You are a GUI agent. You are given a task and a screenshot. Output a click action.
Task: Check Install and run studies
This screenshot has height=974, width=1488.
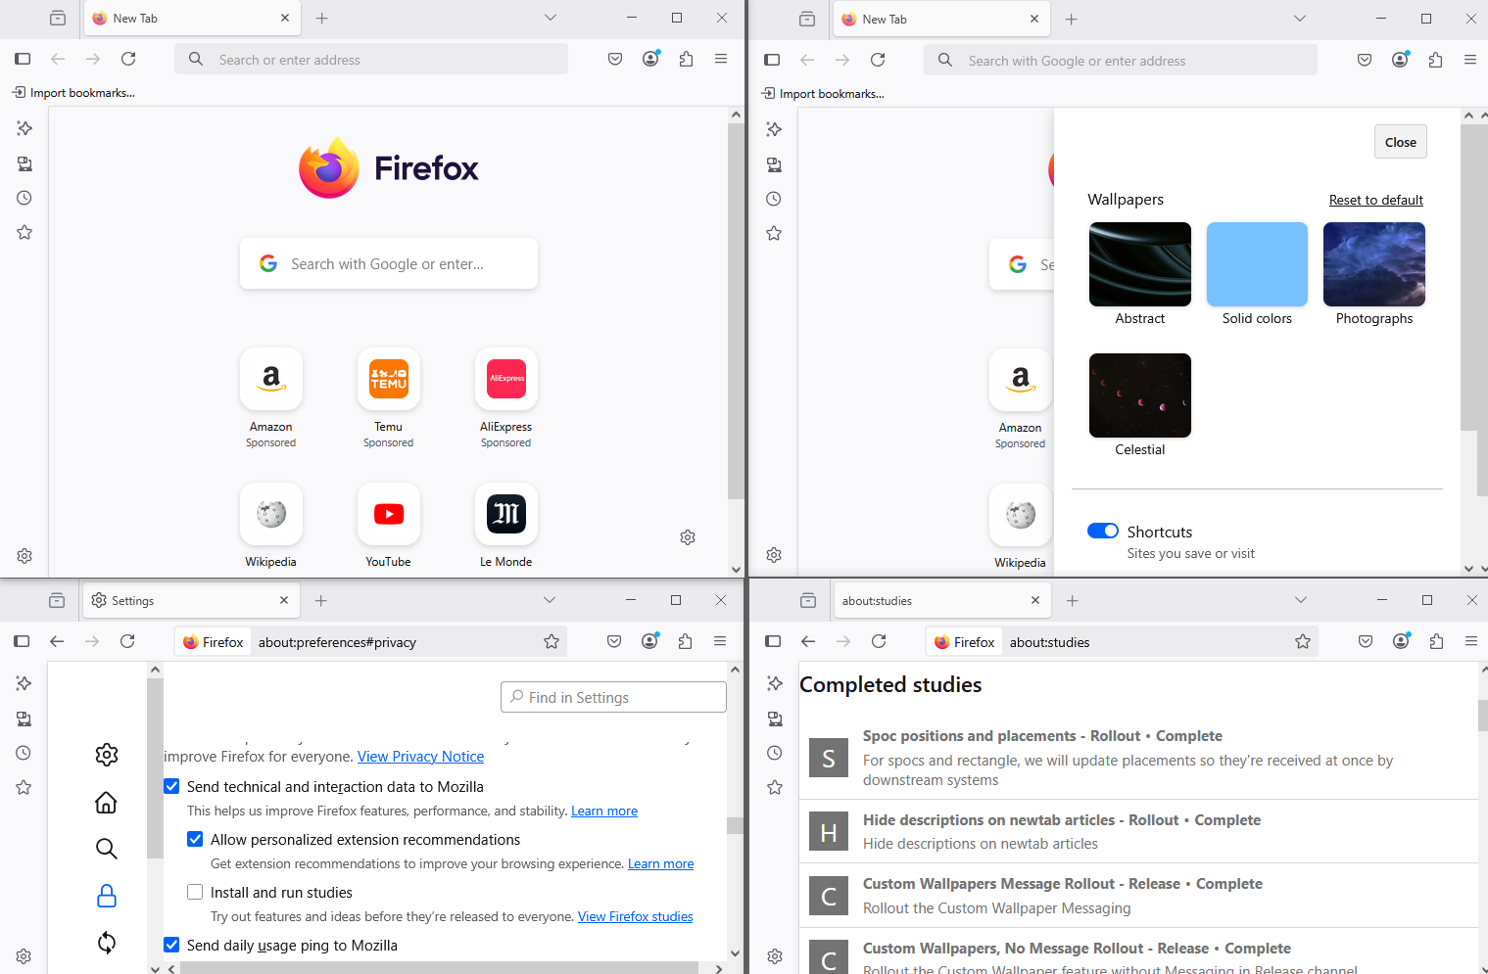coord(195,892)
